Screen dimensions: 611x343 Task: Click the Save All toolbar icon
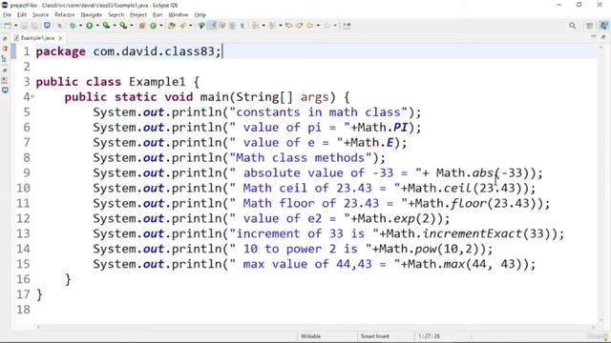[34, 26]
